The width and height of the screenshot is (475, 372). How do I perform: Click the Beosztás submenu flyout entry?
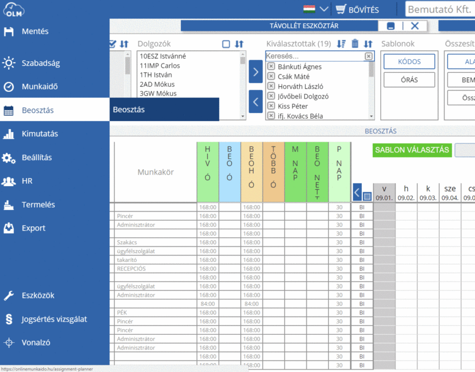pyautogui.click(x=164, y=110)
